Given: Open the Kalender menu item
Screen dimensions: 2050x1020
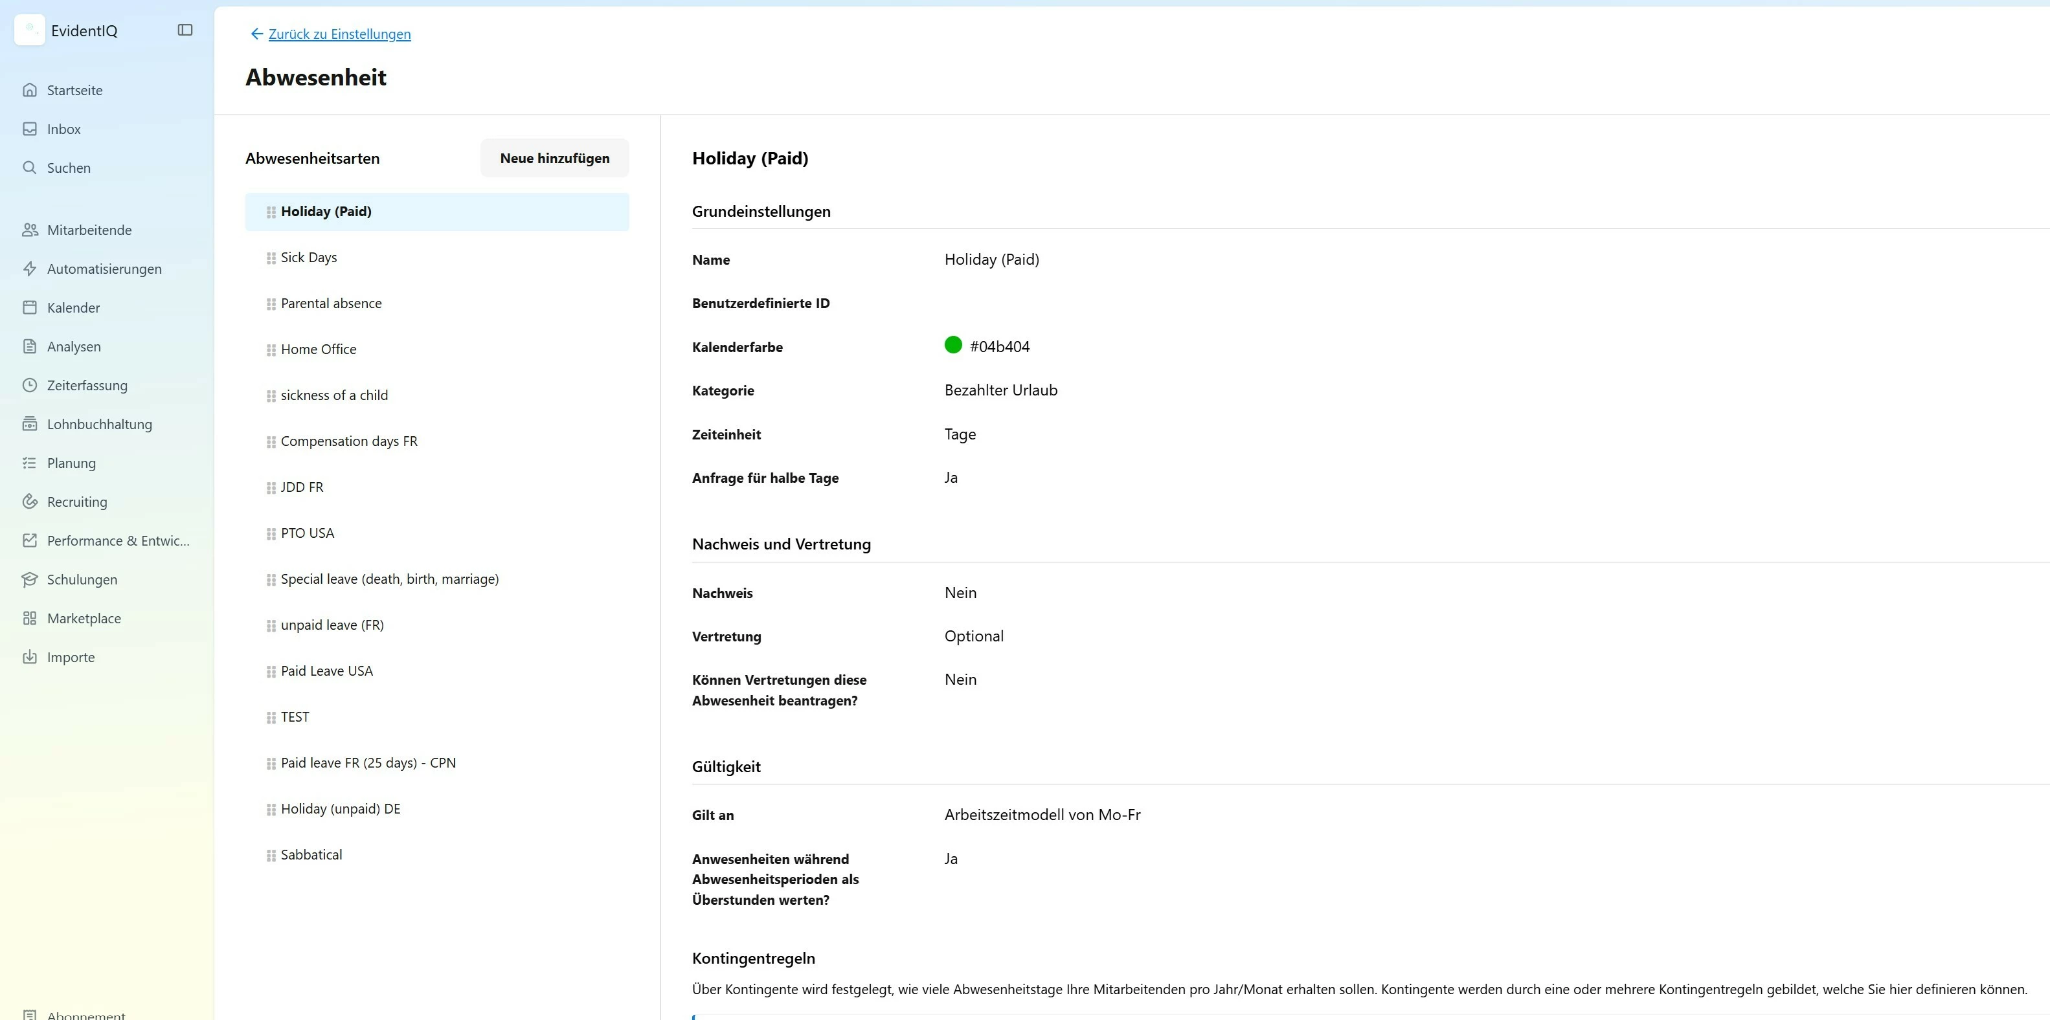Looking at the screenshot, I should point(73,308).
